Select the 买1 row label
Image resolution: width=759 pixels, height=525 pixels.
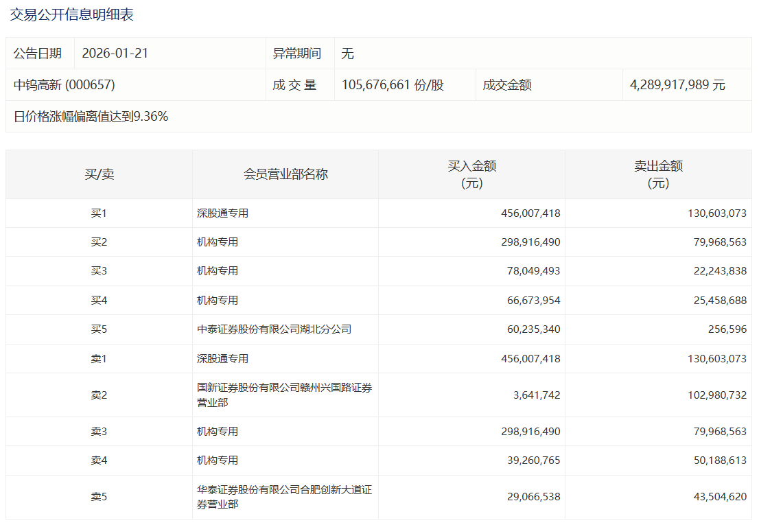99,213
